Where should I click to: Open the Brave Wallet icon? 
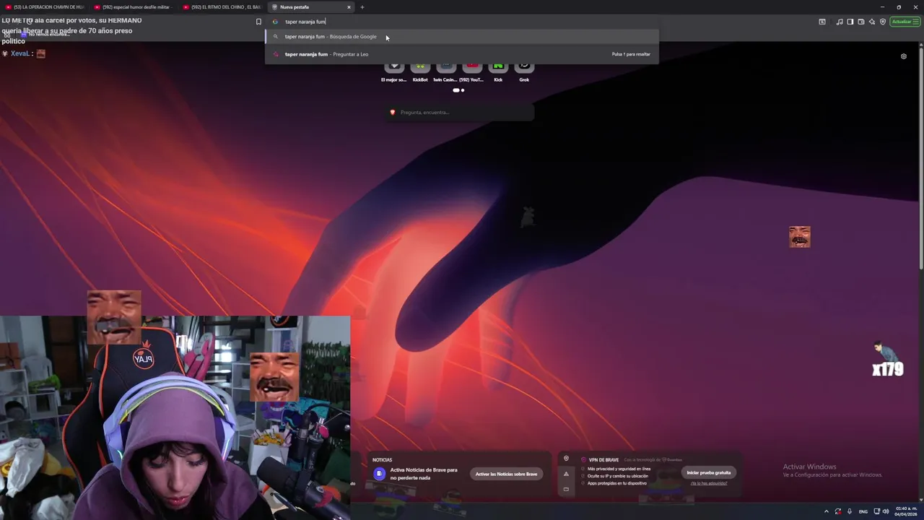[860, 22]
